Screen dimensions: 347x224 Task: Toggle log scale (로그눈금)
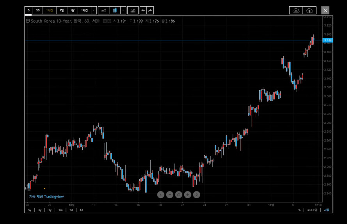[x=312, y=210]
